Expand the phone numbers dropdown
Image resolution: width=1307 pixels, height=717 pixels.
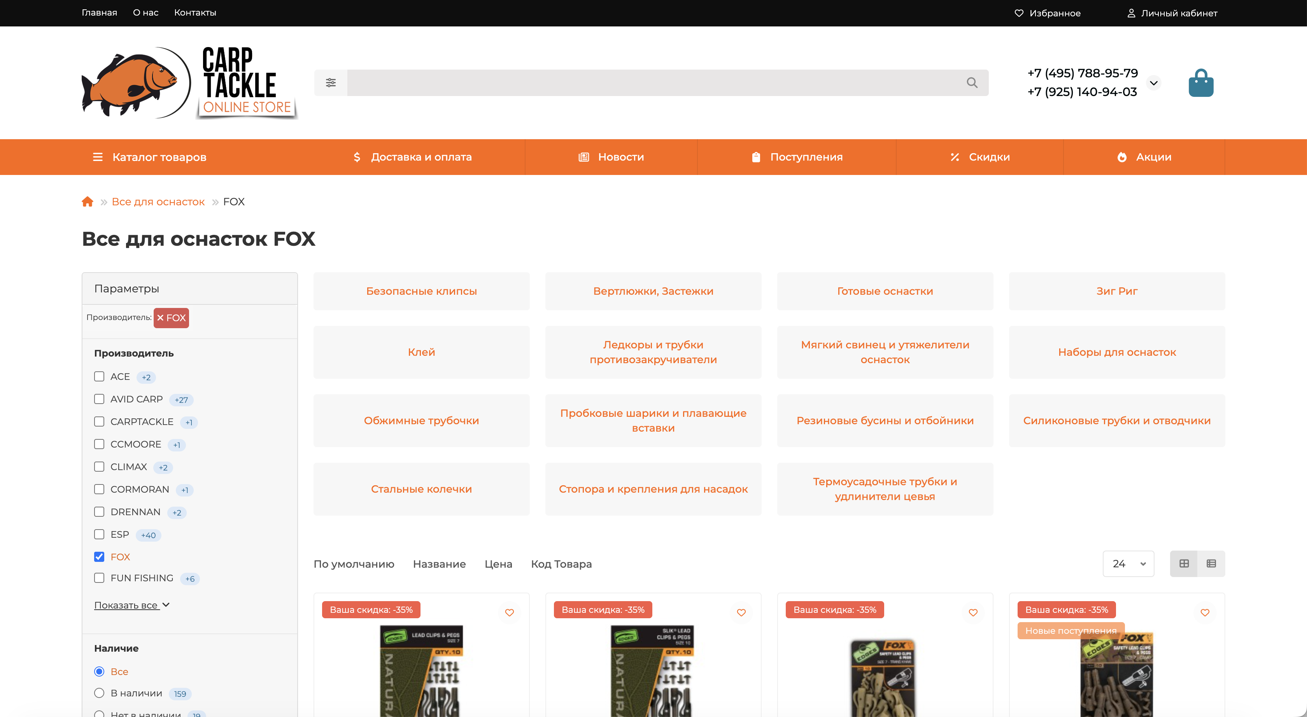[x=1154, y=83]
